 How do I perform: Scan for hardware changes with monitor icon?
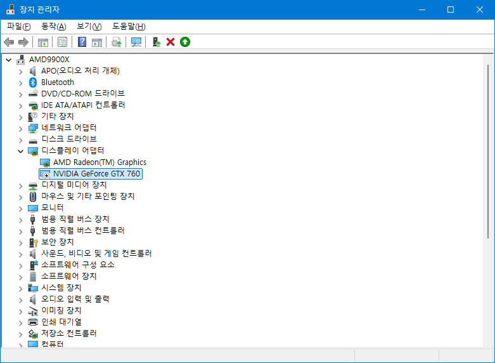[x=136, y=42]
